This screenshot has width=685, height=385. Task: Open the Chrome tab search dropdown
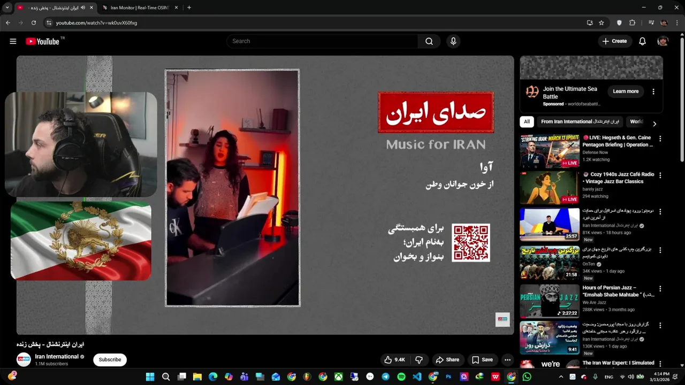[x=7, y=7]
